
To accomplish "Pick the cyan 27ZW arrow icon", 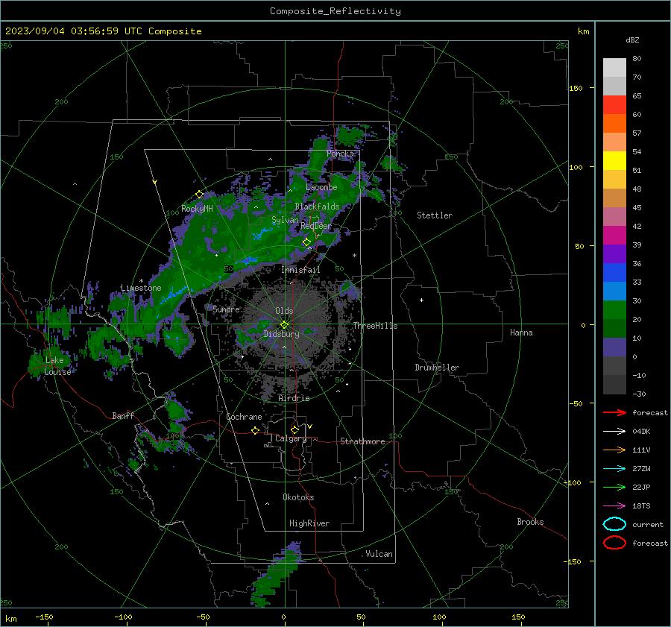I will 614,469.
